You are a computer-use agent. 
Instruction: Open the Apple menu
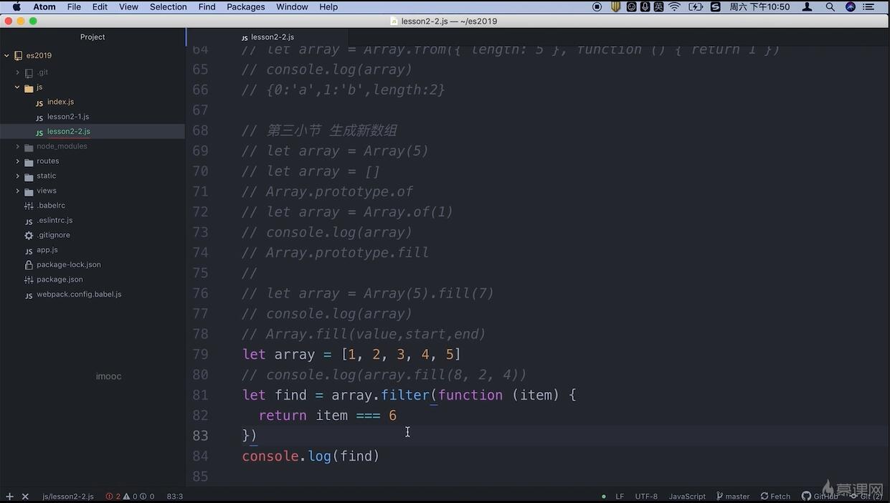[16, 6]
